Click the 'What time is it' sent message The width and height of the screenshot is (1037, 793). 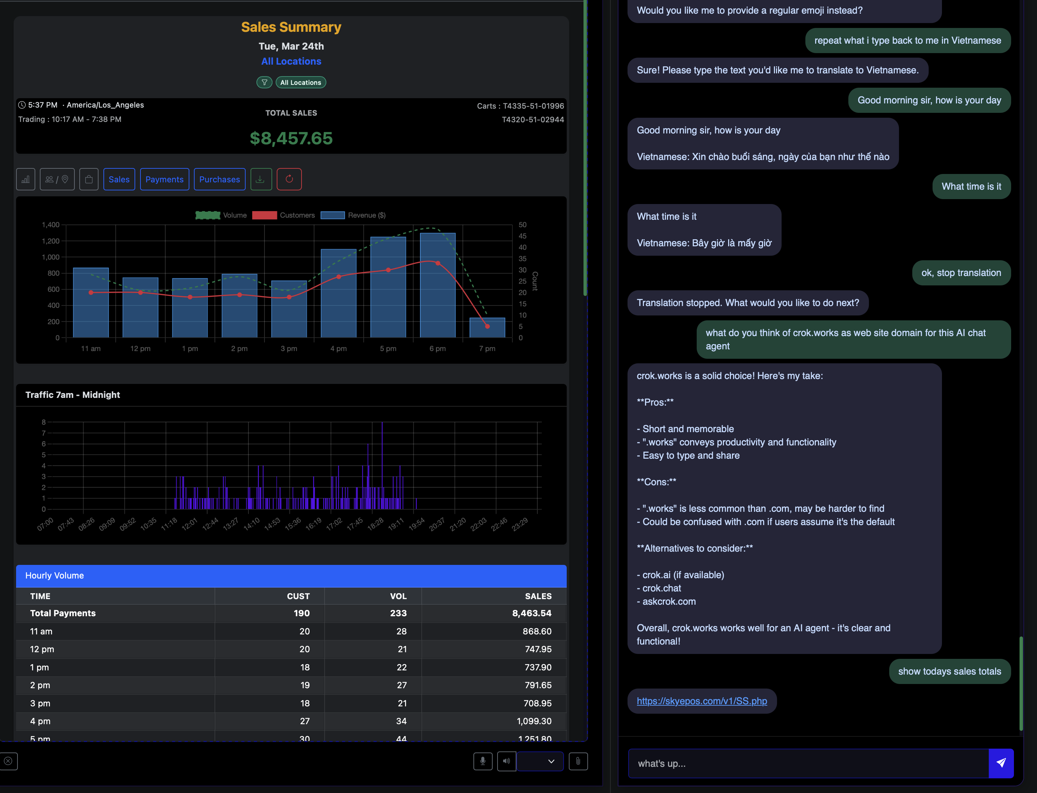click(971, 187)
